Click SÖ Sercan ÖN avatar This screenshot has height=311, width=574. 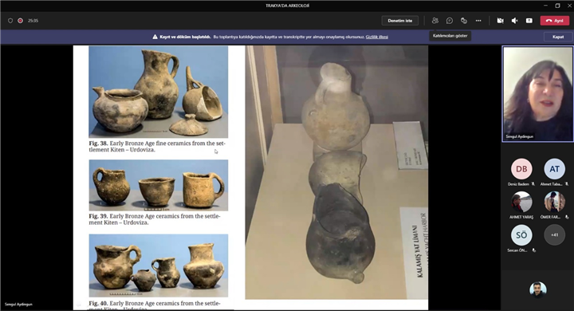[x=521, y=234]
